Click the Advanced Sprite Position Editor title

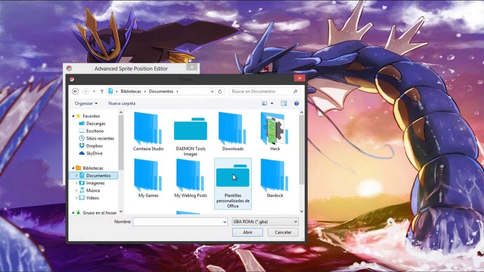point(131,69)
